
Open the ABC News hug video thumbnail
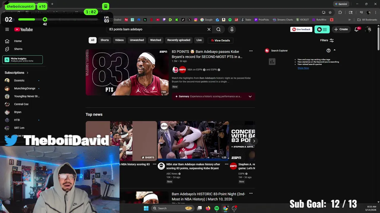pyautogui.click(x=193, y=141)
